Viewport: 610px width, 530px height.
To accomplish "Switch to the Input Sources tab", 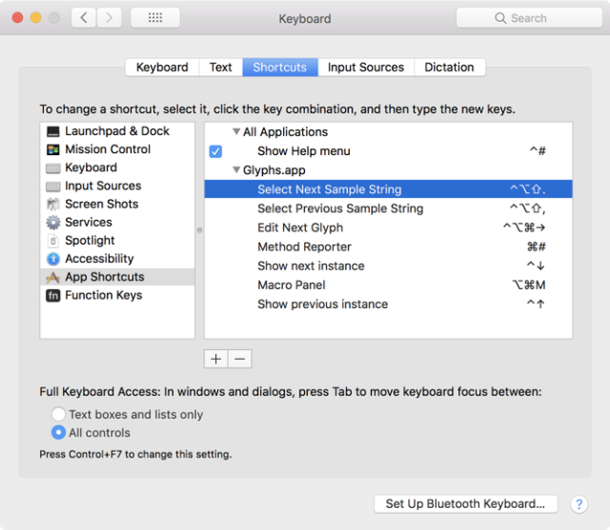I will pos(366,68).
